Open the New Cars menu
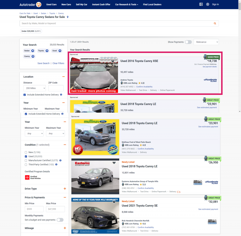Viewport: 241px width, 236px height. pyautogui.click(x=66, y=4)
